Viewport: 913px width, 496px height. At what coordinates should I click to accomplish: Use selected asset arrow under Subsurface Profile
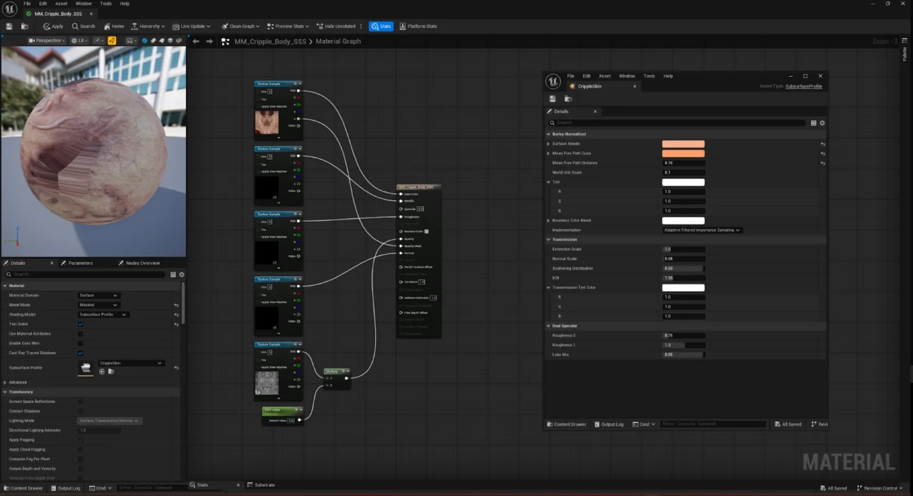[x=102, y=372]
